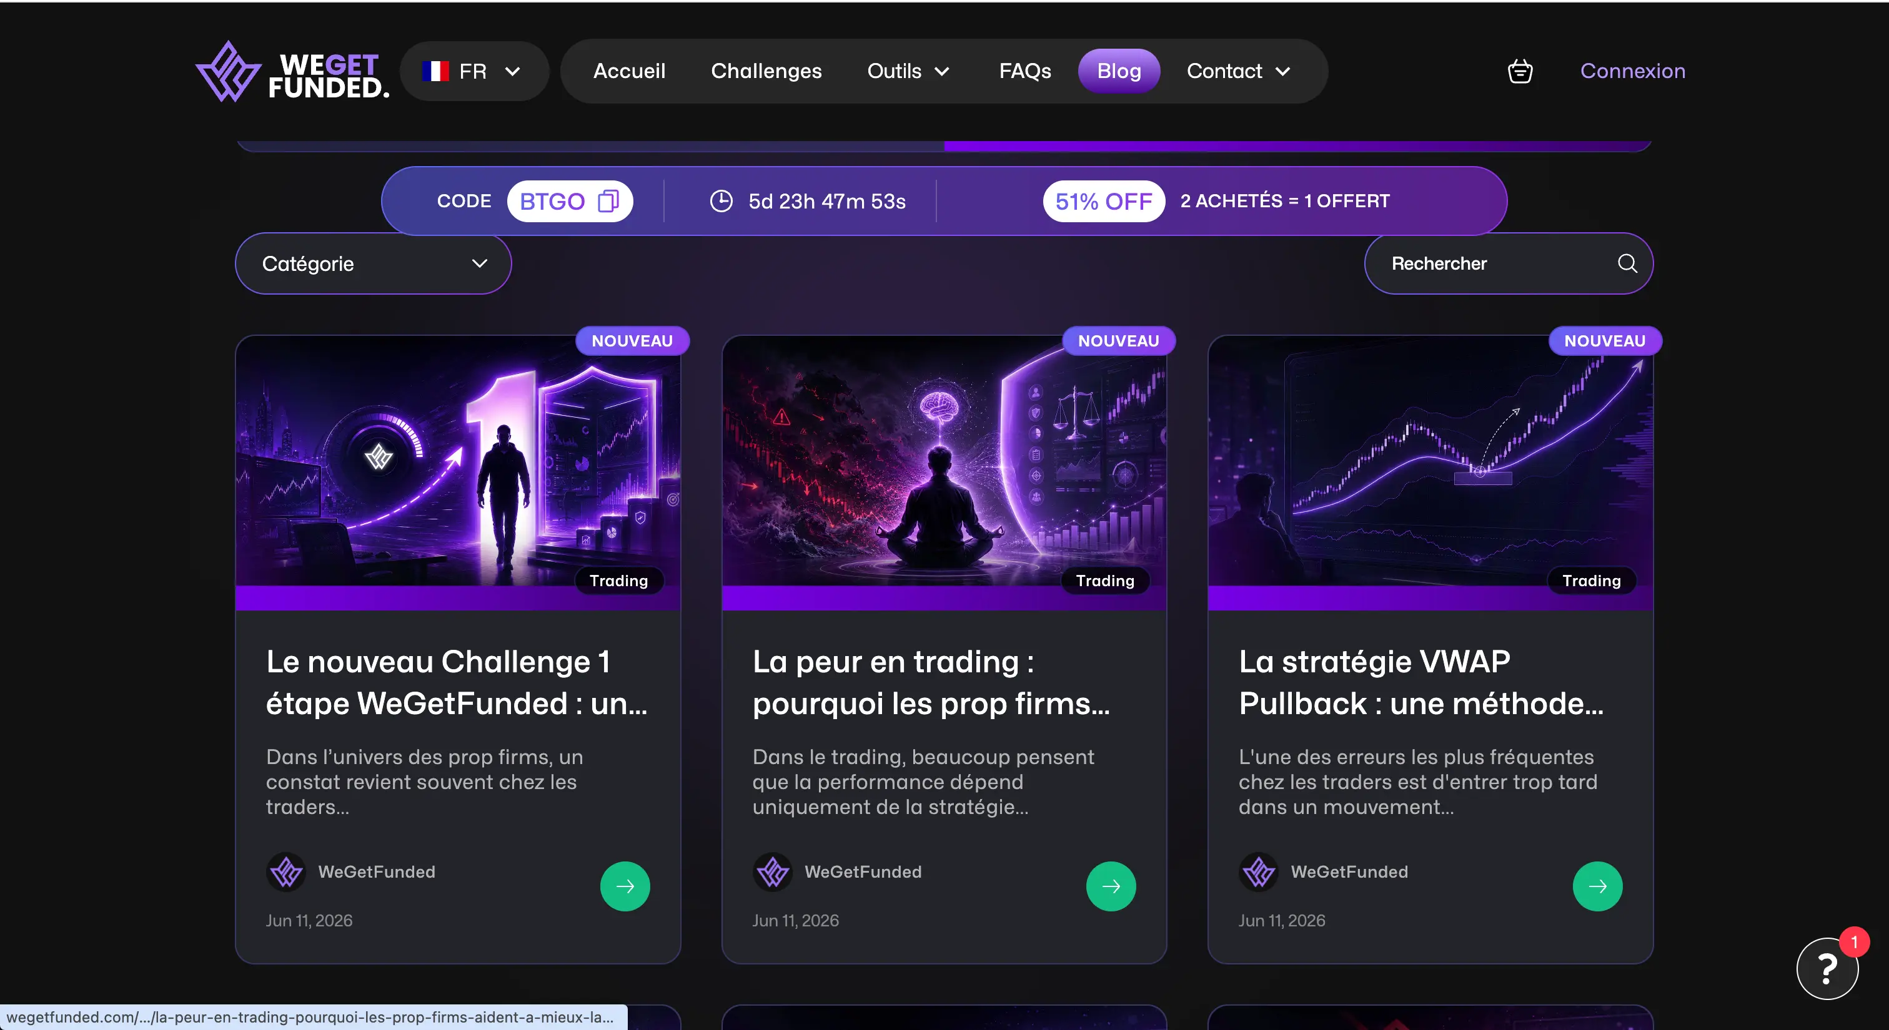Click the meditating trader article thumbnail
The height and width of the screenshot is (1030, 1889).
[x=944, y=461]
